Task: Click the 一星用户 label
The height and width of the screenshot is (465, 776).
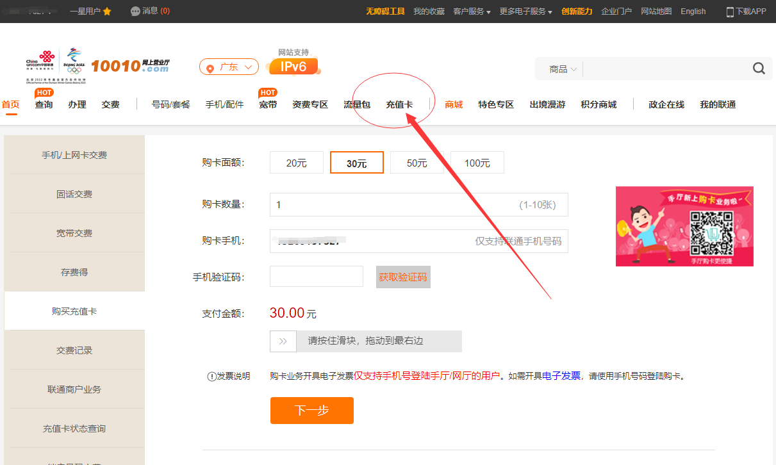Action: [x=85, y=12]
